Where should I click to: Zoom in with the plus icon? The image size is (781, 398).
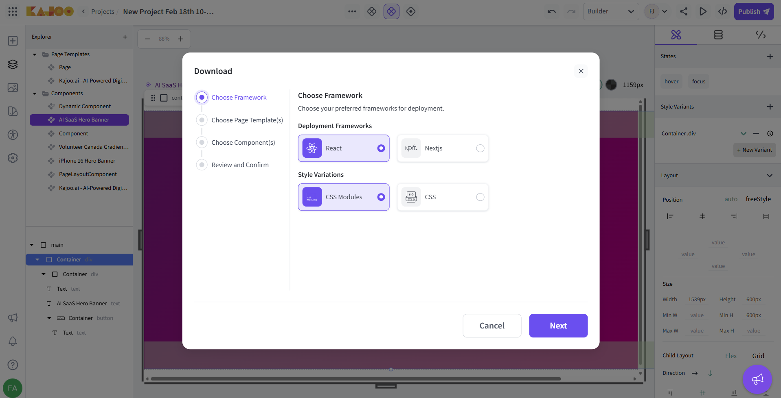coord(181,39)
